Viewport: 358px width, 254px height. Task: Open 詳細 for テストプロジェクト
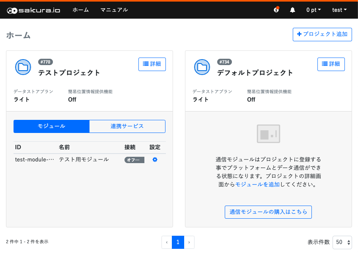[152, 64]
